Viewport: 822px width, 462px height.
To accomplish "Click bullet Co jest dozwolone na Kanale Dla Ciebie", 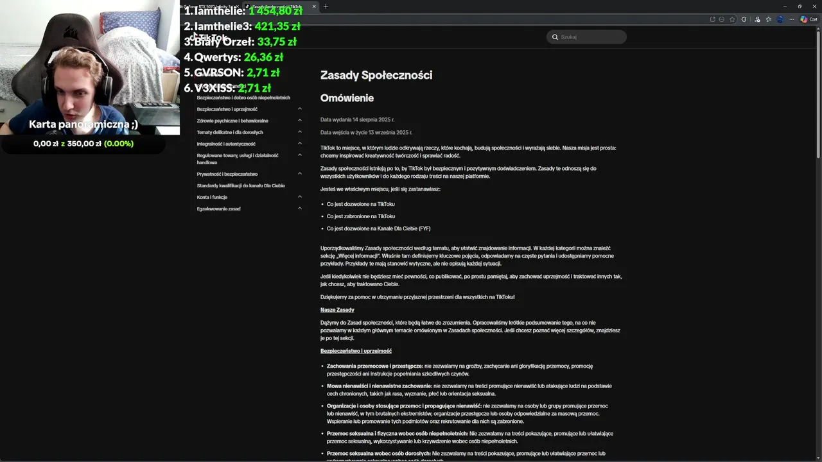I will point(378,228).
